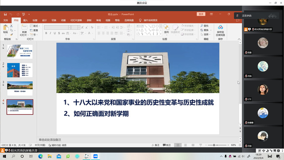
Task: Open the Arrange (排列) tool
Action: pyautogui.click(x=166, y=29)
